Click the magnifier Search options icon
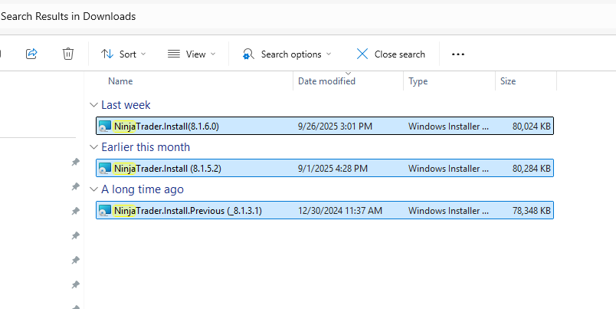The height and width of the screenshot is (309, 616). click(x=248, y=54)
